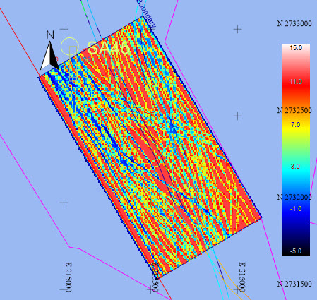The image size is (317, 300).
Task: Click the yellow SA46 circle marker
Action: pyautogui.click(x=70, y=46)
